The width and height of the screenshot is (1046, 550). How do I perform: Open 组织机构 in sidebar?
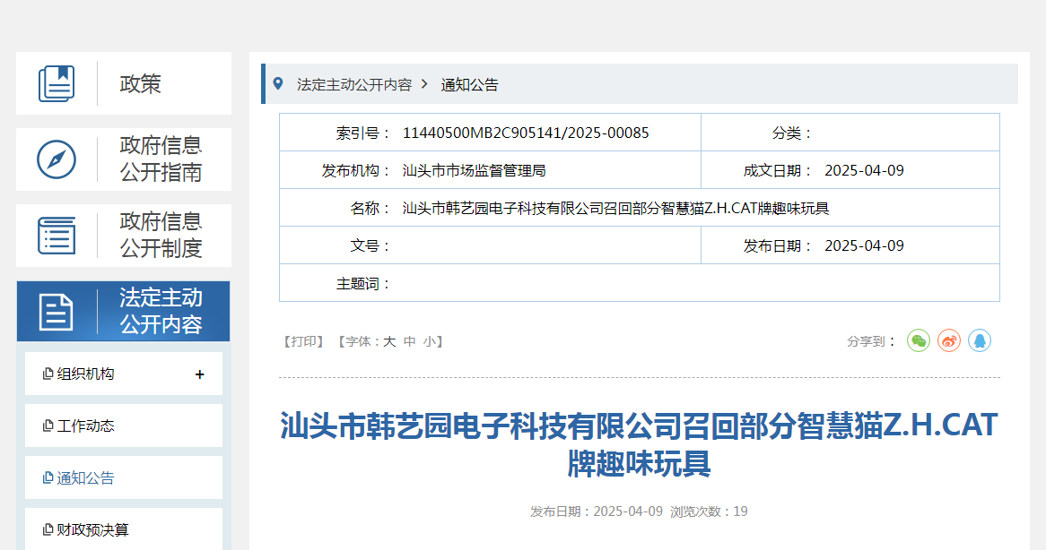[85, 374]
